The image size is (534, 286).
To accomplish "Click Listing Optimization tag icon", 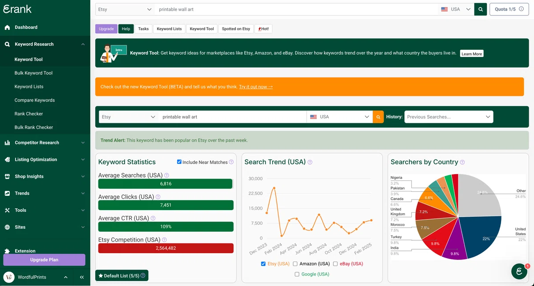I will pyautogui.click(x=7, y=159).
